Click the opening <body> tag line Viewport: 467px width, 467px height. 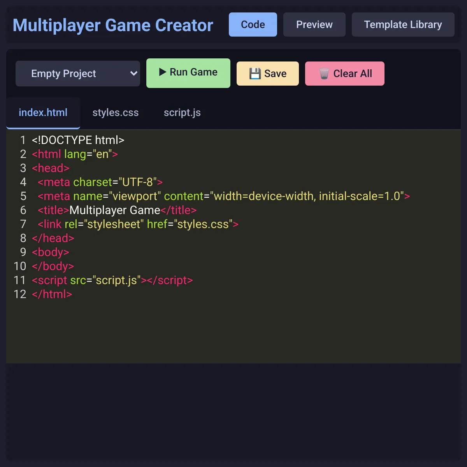(x=51, y=252)
